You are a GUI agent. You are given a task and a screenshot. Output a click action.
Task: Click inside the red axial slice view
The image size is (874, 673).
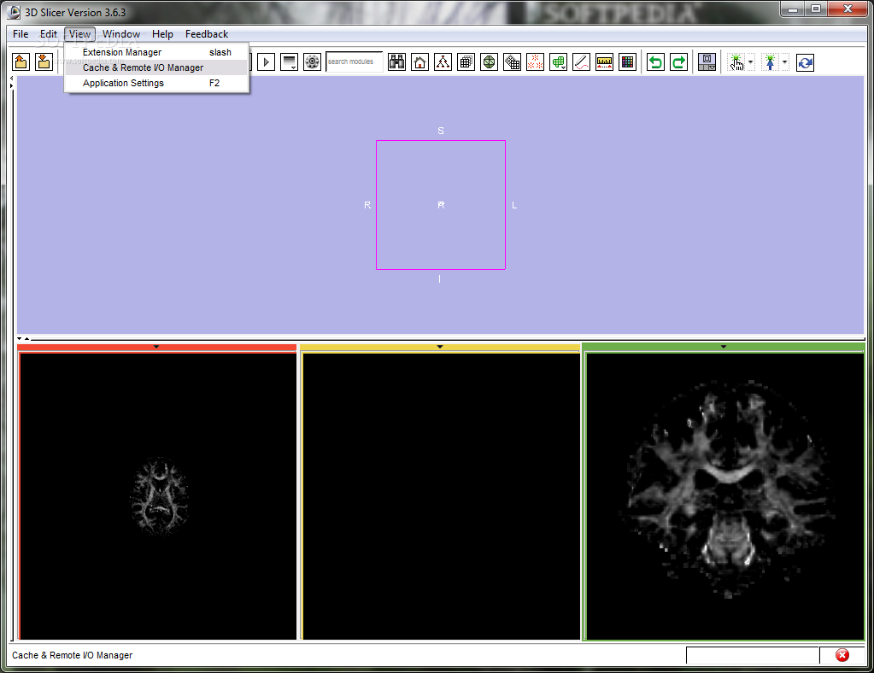(x=158, y=496)
